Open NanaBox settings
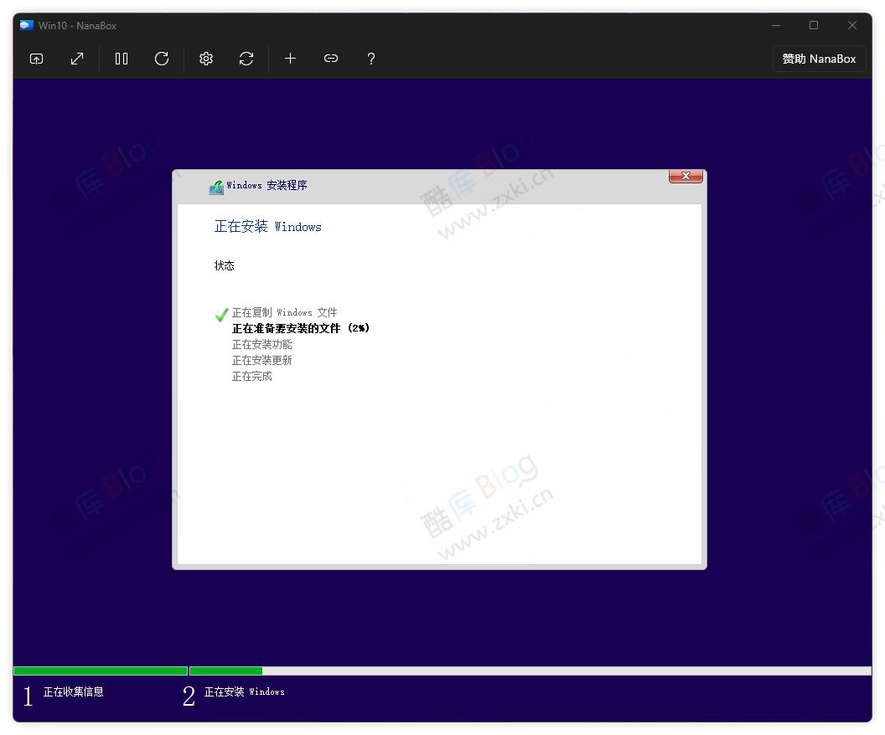 (x=206, y=59)
